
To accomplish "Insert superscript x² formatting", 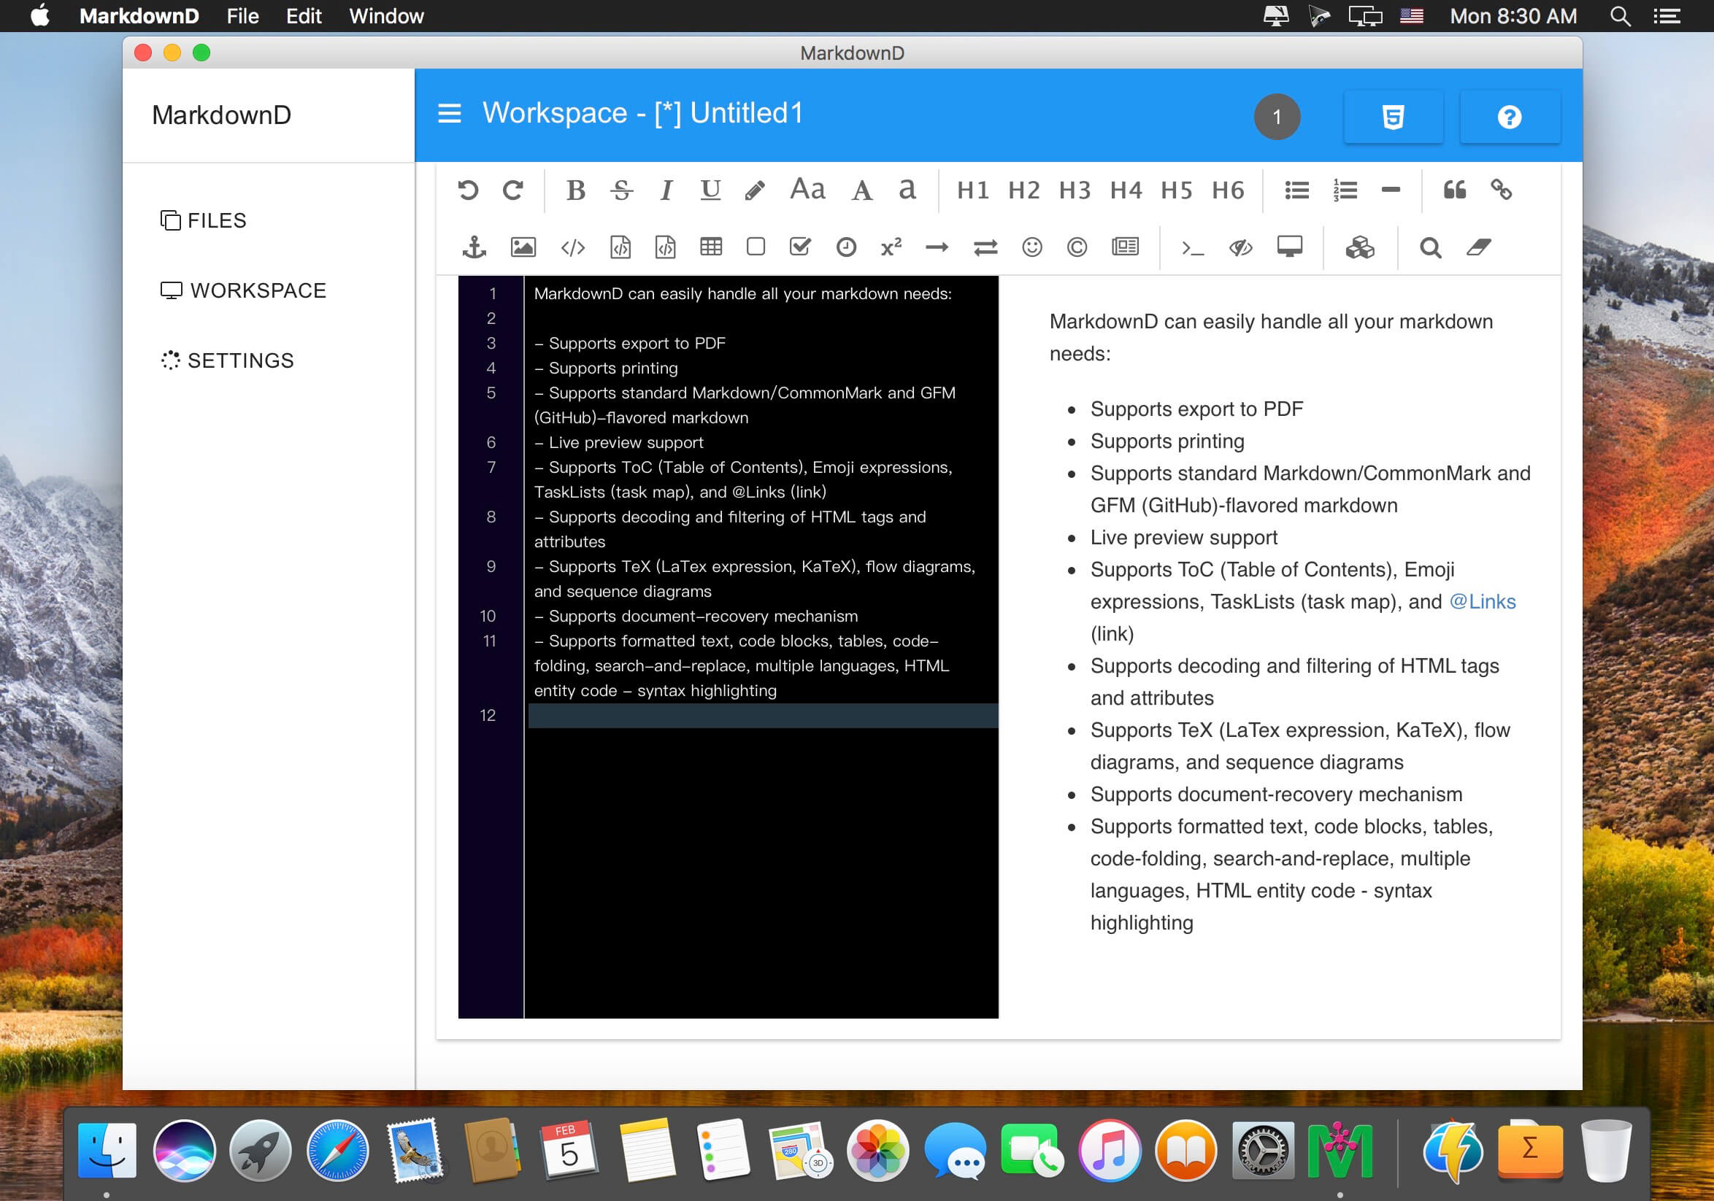I will [x=891, y=247].
